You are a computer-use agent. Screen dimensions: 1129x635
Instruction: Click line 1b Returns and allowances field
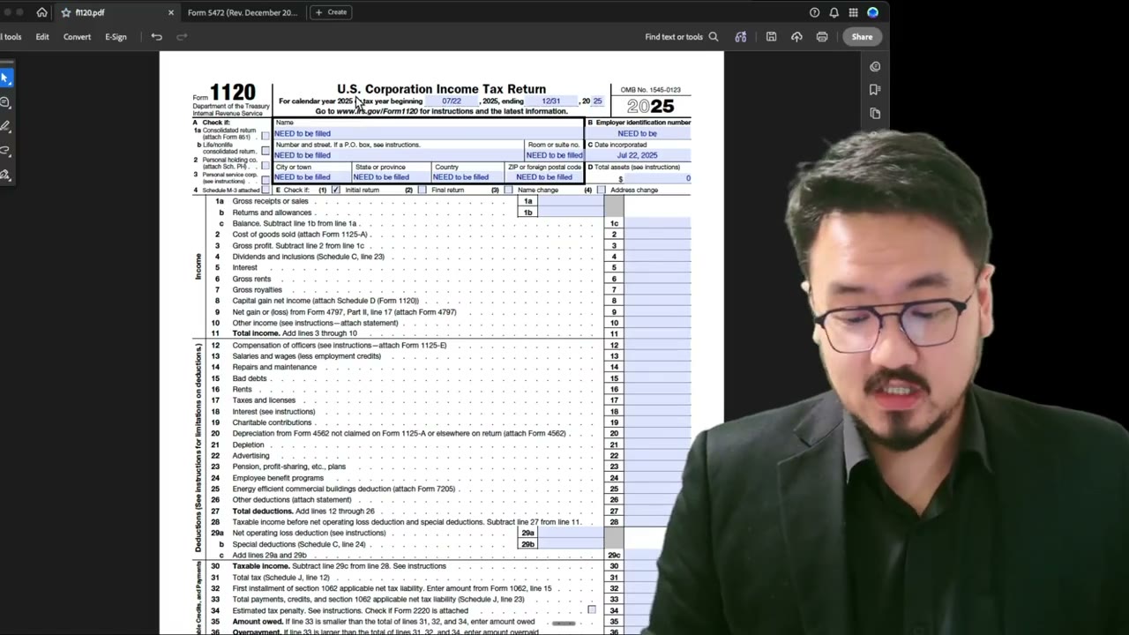571,213
